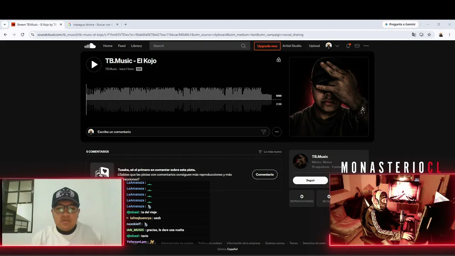Switch to the Stream TB.Music tab
Screen dimensions: 455x256
pos(37,25)
